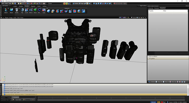Enable Edge selection level
Viewport: 189px width, 103px height.
(81, 4)
